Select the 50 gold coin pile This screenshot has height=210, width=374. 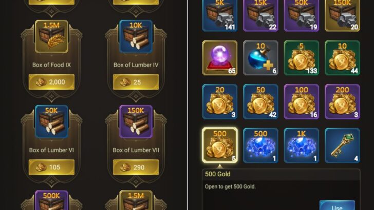260,101
